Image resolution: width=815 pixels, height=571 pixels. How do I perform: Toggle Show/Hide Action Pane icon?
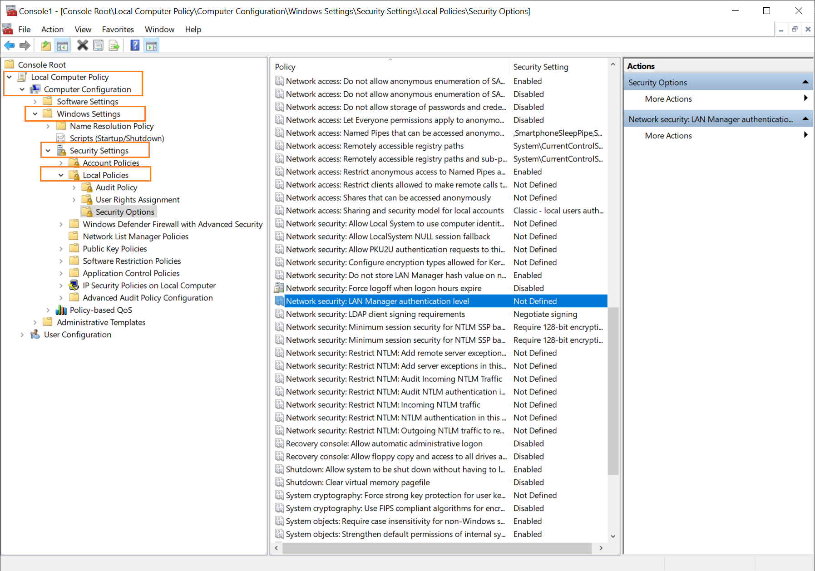pyautogui.click(x=152, y=45)
